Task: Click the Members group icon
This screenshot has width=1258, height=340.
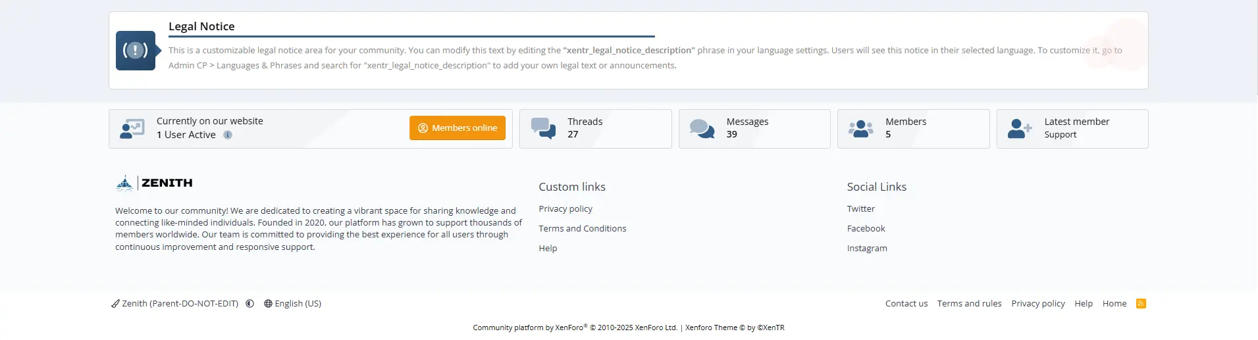Action: click(861, 128)
